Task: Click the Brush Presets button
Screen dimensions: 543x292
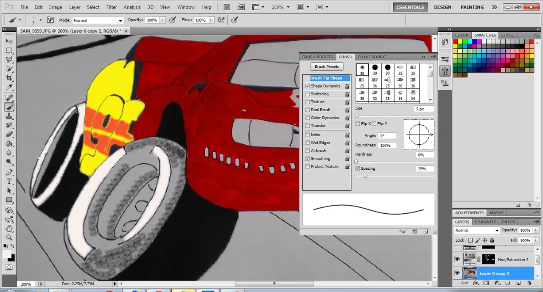Action: click(x=327, y=66)
